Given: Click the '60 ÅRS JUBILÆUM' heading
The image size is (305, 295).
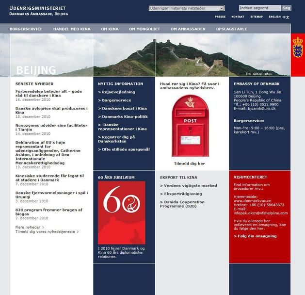Looking at the screenshot, I should (116, 178).
